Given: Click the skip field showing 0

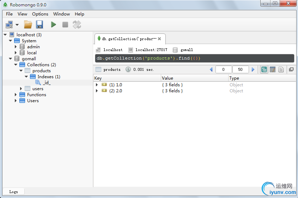Looking at the screenshot, I should (x=224, y=69).
